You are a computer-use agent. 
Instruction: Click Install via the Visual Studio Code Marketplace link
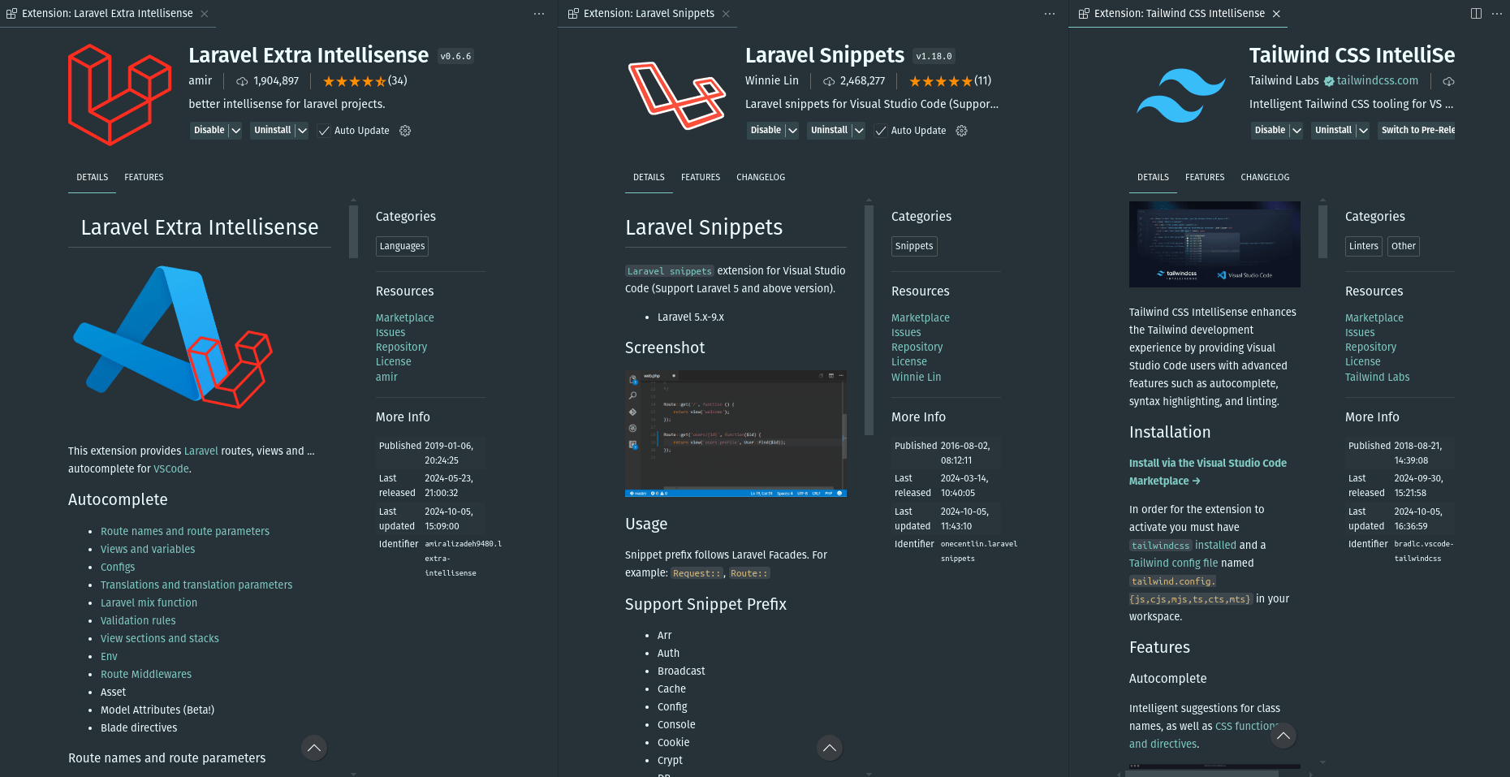coord(1208,472)
